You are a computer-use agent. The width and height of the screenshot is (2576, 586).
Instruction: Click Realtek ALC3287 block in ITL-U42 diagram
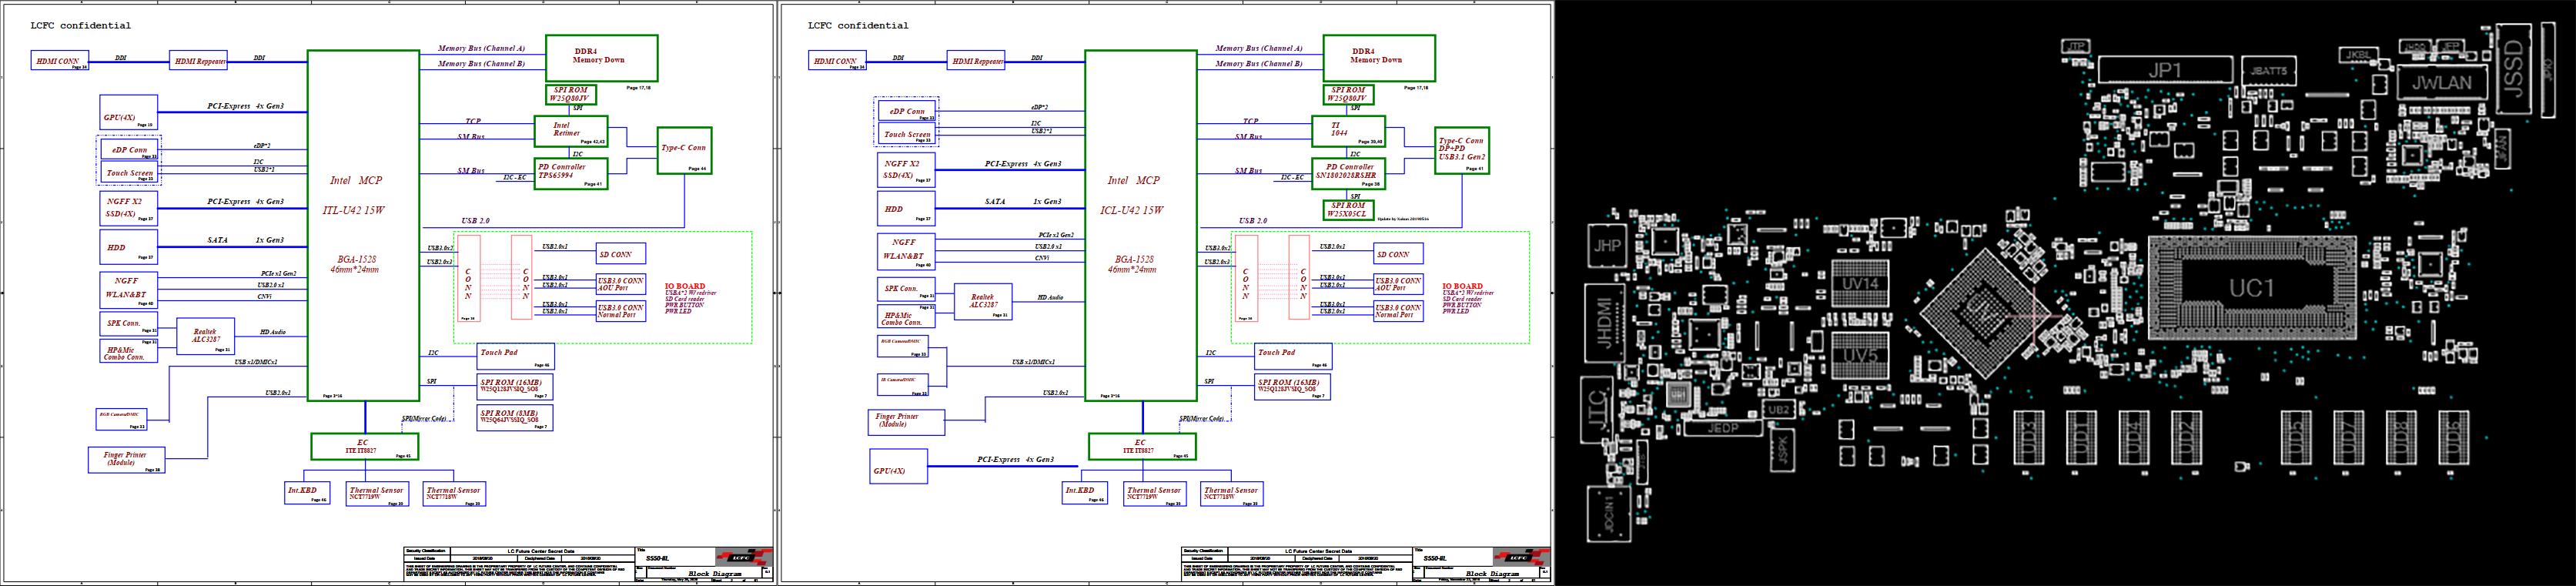(x=205, y=336)
